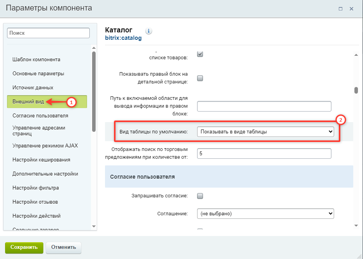Select 'Источник данных' in sidebar
The width and height of the screenshot is (363, 259).
(33, 88)
